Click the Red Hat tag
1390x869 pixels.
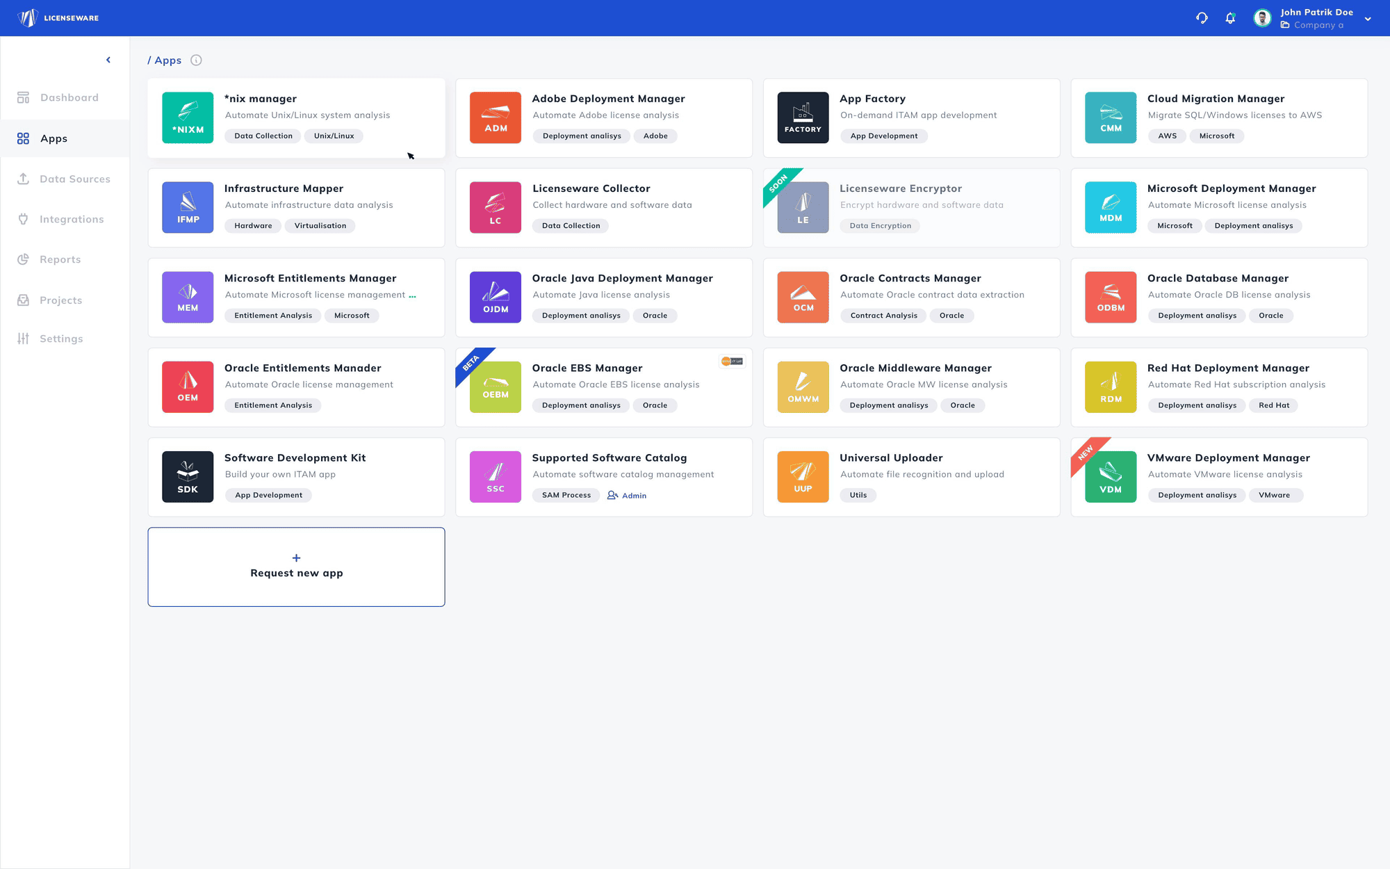click(x=1273, y=405)
